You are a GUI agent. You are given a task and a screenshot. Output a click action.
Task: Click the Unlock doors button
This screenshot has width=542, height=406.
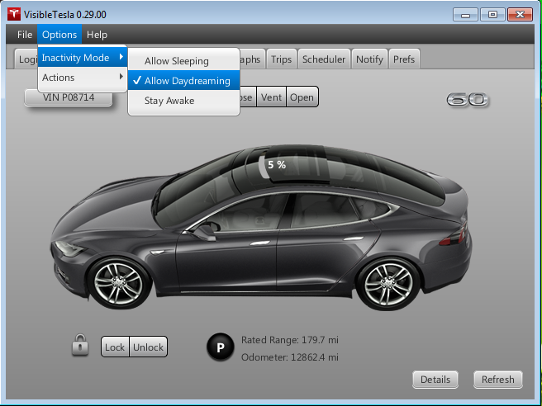point(148,347)
